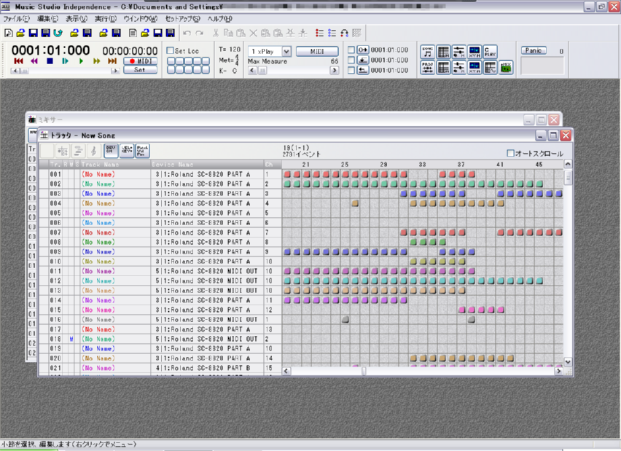The image size is (621, 451).
Task: Click the Device Name column header
Action: (x=207, y=165)
